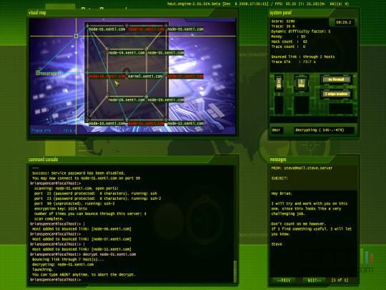Click the 'Success! Service password has been disabled' line

click(x=79, y=173)
